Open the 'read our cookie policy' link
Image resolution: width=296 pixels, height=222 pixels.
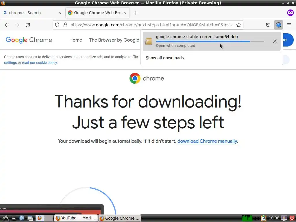(x=39, y=63)
